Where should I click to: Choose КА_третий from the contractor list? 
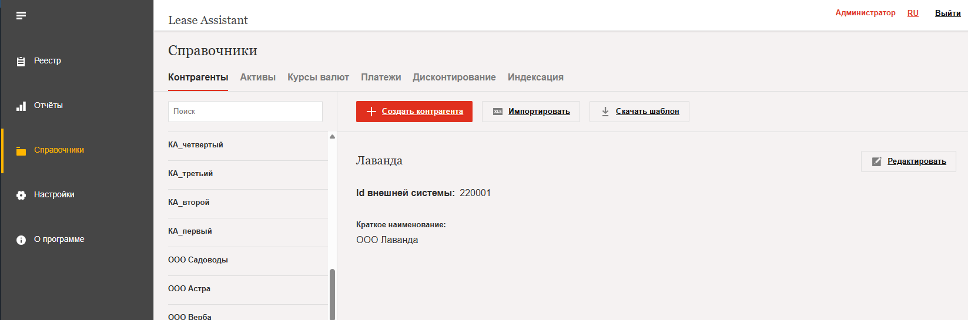point(190,174)
